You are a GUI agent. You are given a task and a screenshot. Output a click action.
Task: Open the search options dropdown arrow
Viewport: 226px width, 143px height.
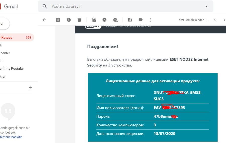click(206, 6)
